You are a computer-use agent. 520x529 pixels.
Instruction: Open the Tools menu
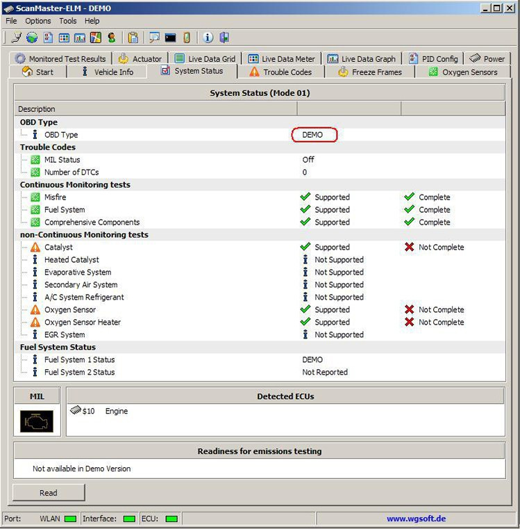68,21
